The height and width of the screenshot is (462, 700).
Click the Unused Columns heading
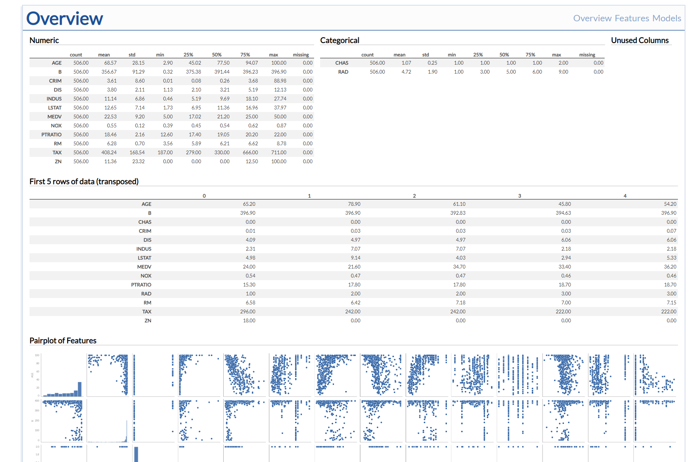[640, 40]
